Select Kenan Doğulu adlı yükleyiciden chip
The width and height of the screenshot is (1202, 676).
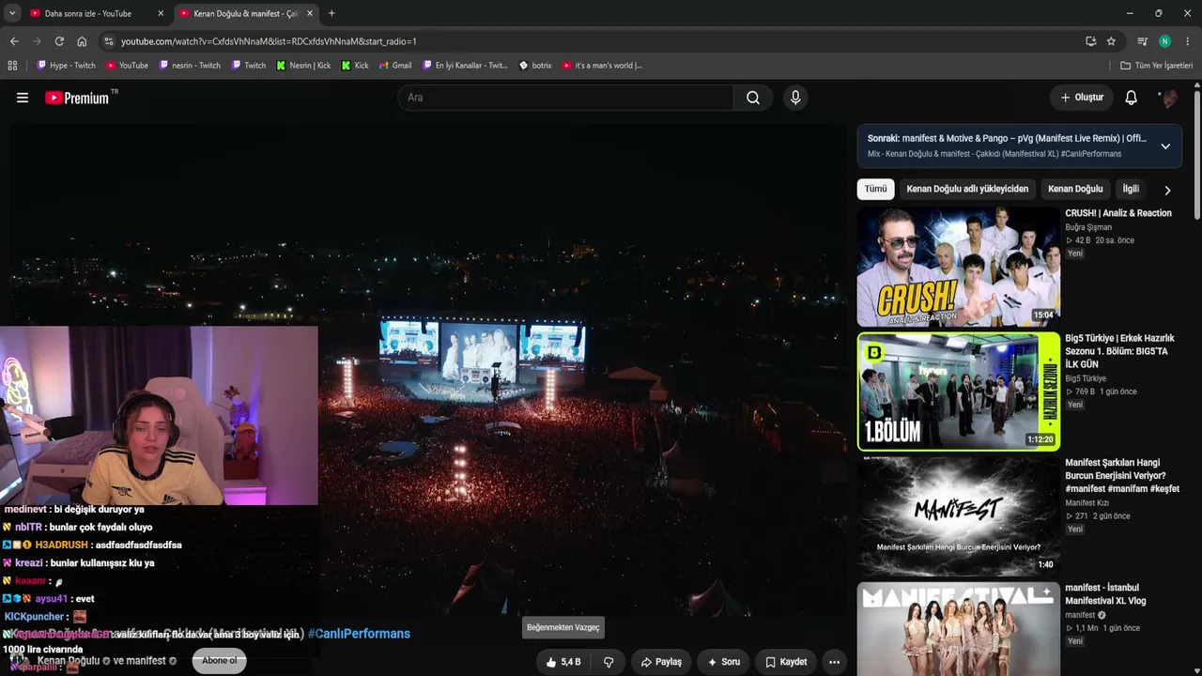pyautogui.click(x=967, y=189)
